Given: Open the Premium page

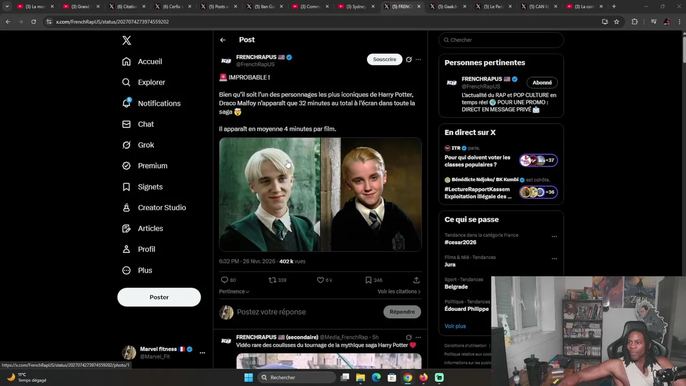Looking at the screenshot, I should (x=145, y=166).
